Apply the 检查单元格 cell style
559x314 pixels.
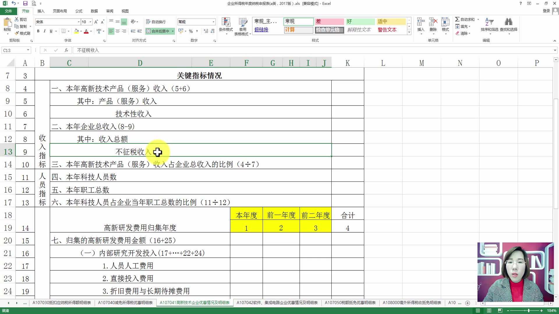point(329,30)
